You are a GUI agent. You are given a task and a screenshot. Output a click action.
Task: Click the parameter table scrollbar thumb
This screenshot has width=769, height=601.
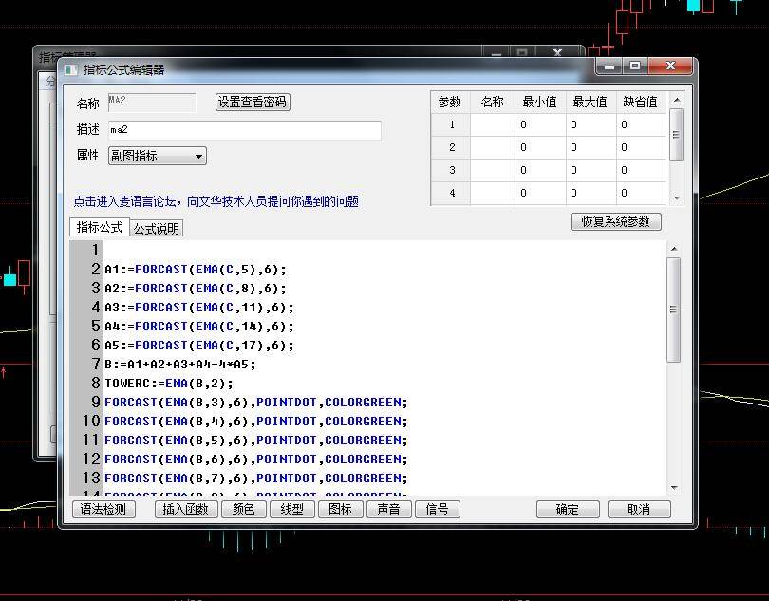pos(676,135)
